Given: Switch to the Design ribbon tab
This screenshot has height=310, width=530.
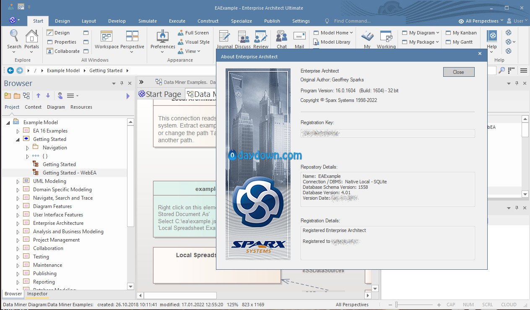Looking at the screenshot, I should tap(62, 21).
